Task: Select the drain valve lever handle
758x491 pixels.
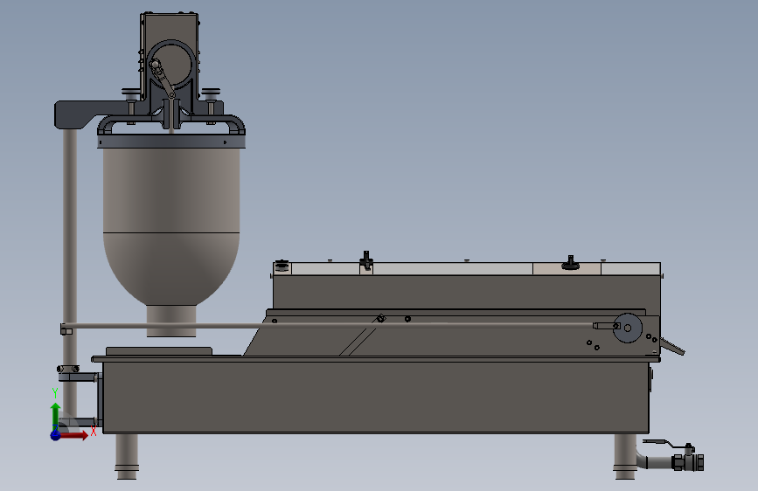Action: [667, 444]
